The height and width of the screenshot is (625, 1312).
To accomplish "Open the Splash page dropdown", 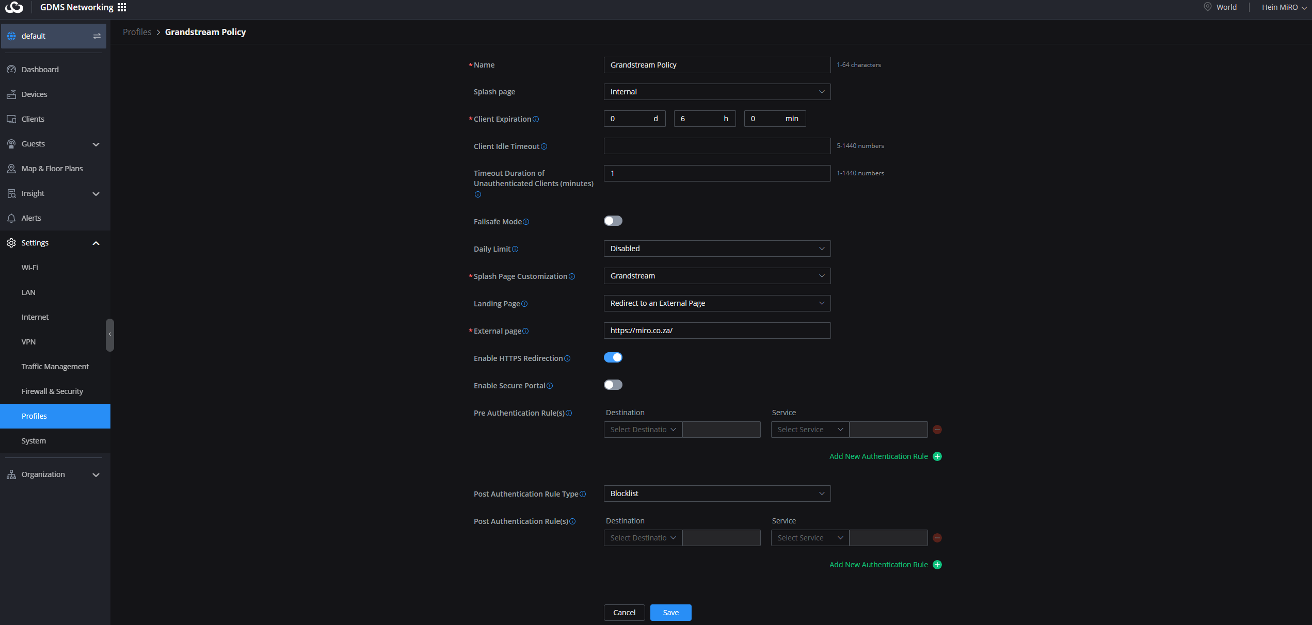I will pyautogui.click(x=716, y=92).
